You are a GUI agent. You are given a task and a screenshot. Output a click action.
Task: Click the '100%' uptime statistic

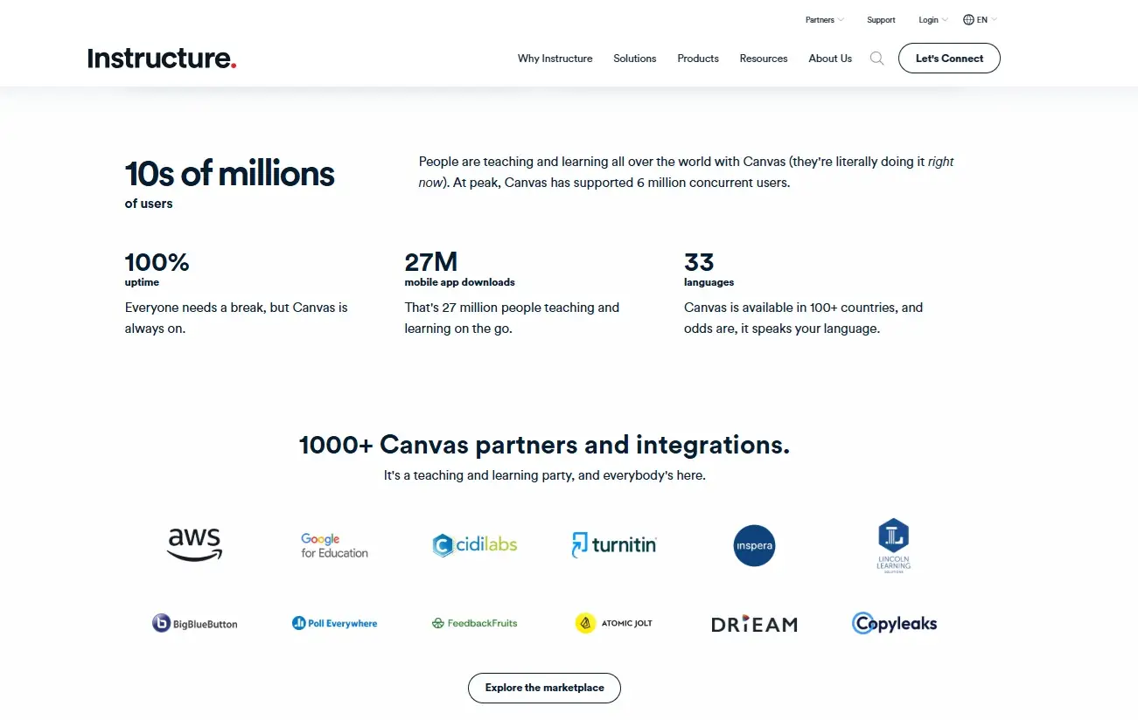click(x=157, y=261)
